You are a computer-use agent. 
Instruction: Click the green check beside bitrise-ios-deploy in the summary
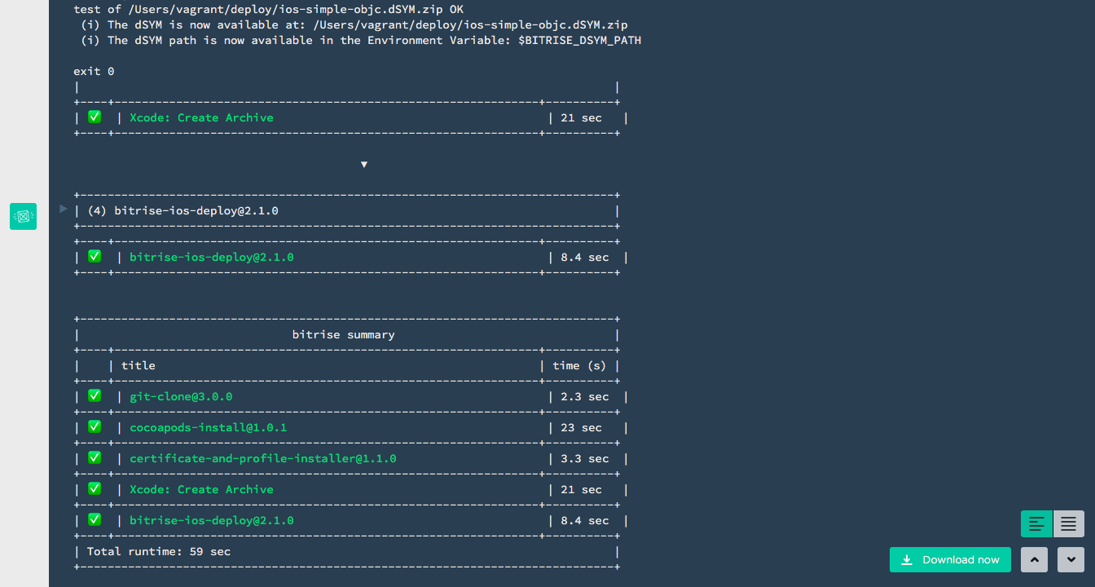tap(95, 519)
